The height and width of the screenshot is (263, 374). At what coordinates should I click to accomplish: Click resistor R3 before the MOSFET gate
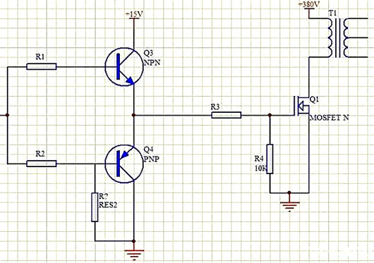click(x=226, y=115)
